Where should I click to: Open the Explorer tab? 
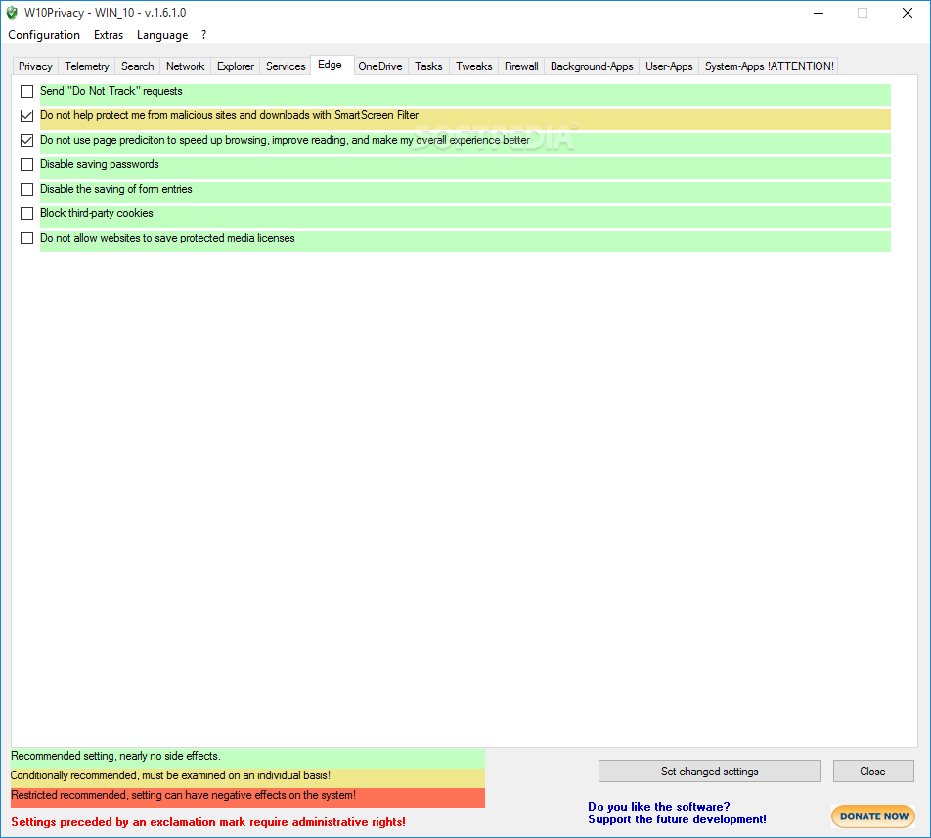(x=235, y=66)
